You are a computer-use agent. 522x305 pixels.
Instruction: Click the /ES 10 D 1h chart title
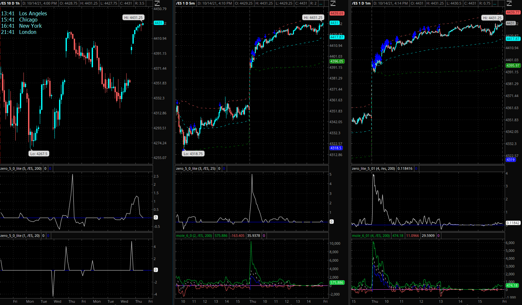pos(10,3)
